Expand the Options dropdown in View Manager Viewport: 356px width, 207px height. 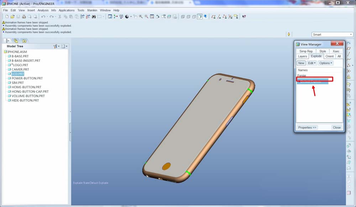point(326,63)
